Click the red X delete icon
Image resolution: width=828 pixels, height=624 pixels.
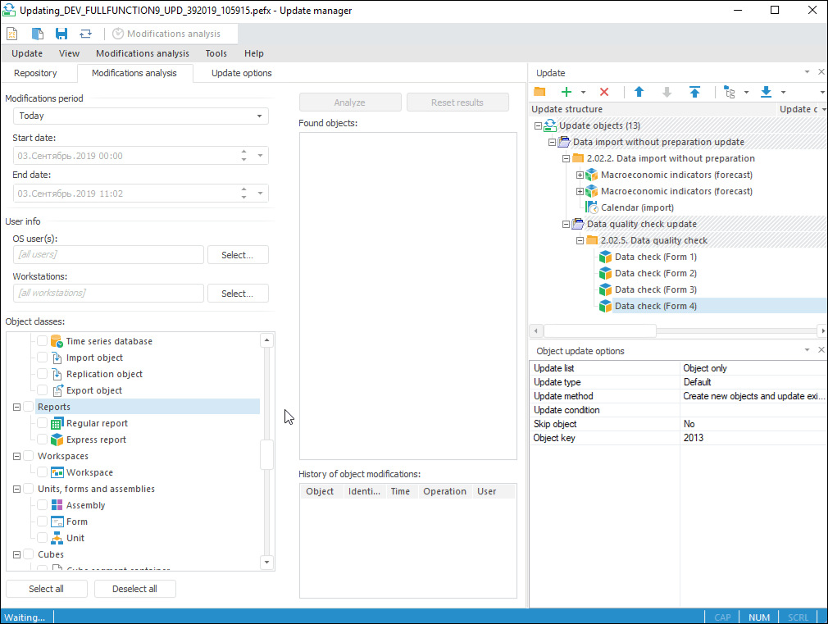[604, 92]
